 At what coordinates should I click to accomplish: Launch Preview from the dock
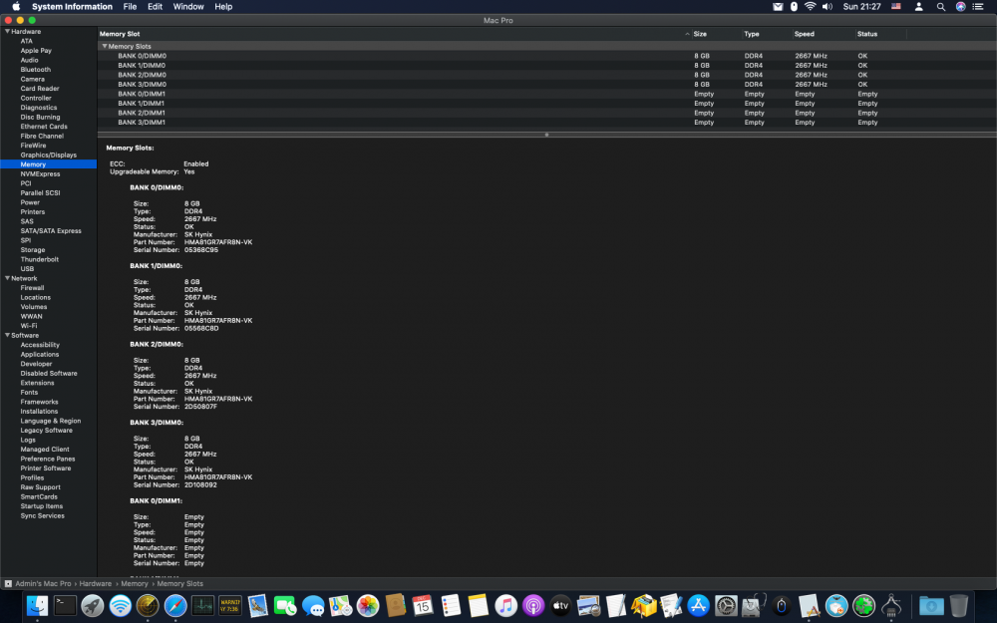pyautogui.click(x=588, y=605)
